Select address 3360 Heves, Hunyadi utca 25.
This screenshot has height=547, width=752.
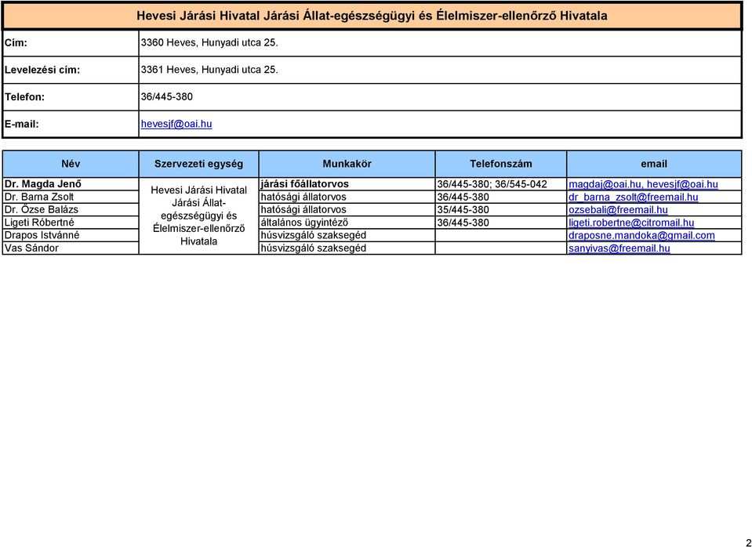pos(209,42)
